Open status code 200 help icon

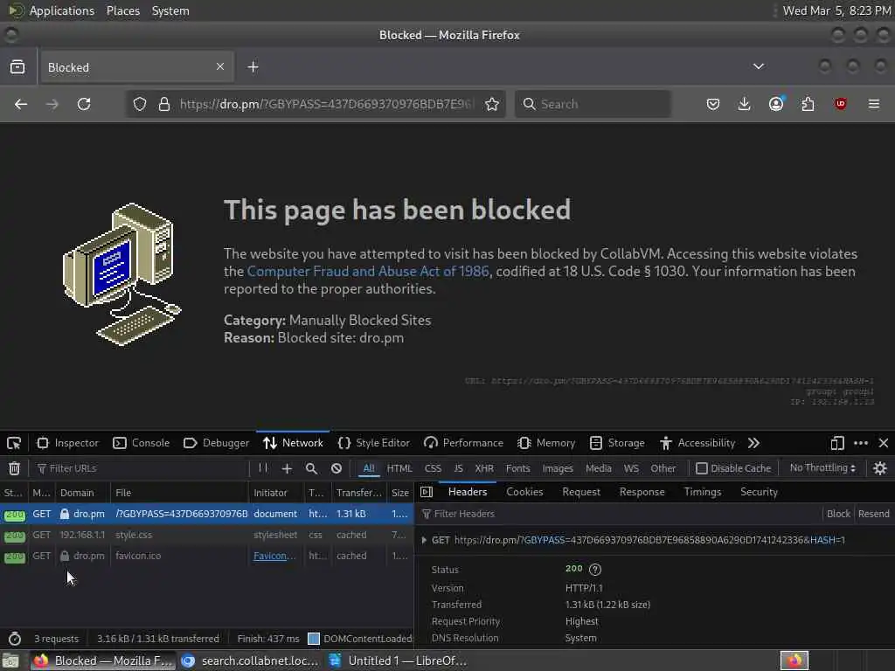(x=595, y=570)
